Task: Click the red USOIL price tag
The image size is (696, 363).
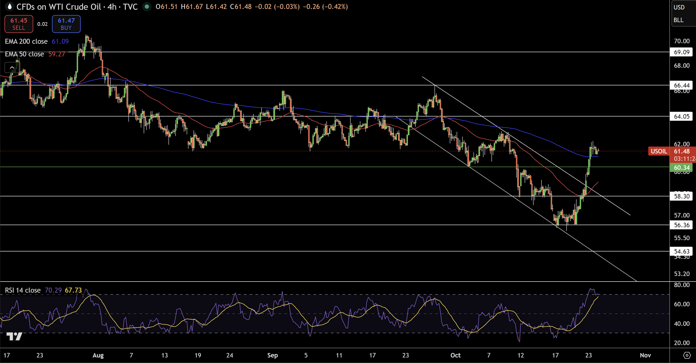Action: coord(659,151)
